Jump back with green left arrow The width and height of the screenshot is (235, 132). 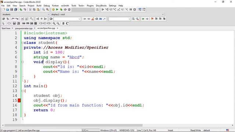(x=143, y=19)
